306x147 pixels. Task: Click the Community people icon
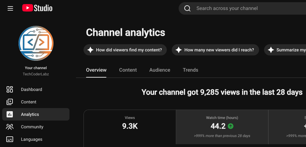click(10, 127)
